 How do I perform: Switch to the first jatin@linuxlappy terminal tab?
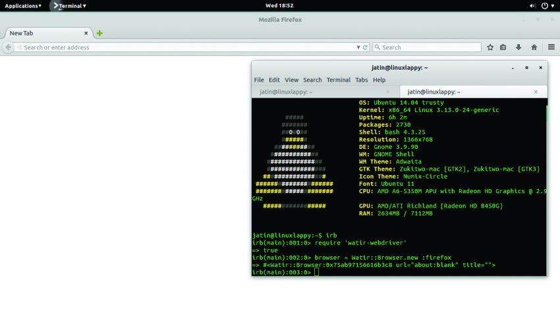[286, 92]
